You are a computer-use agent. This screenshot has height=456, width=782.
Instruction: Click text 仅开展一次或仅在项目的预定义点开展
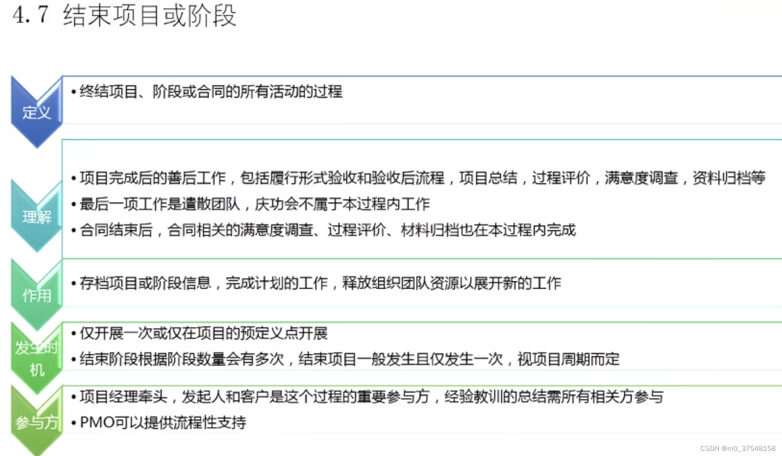coord(204,333)
